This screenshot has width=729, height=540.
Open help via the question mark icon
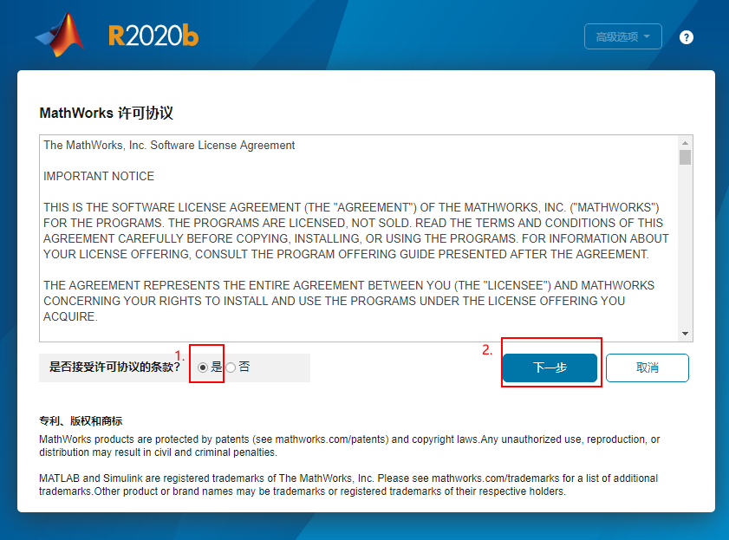point(687,37)
